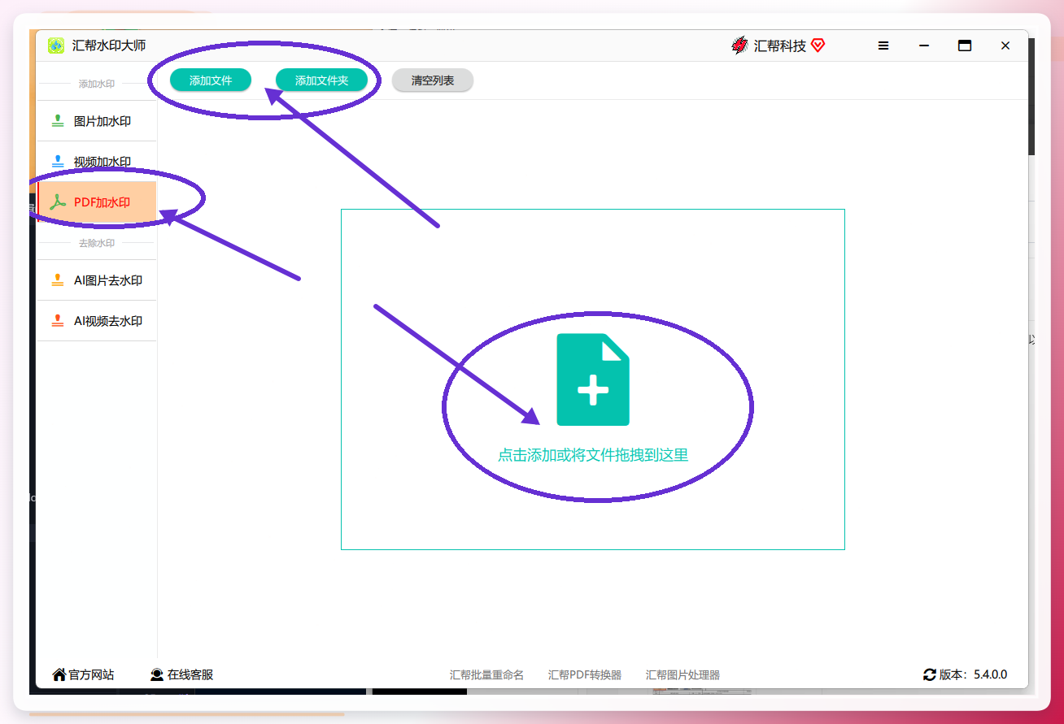Screen dimensions: 1064x724
Task: Click the 去除水印 section label
Action: (97, 243)
